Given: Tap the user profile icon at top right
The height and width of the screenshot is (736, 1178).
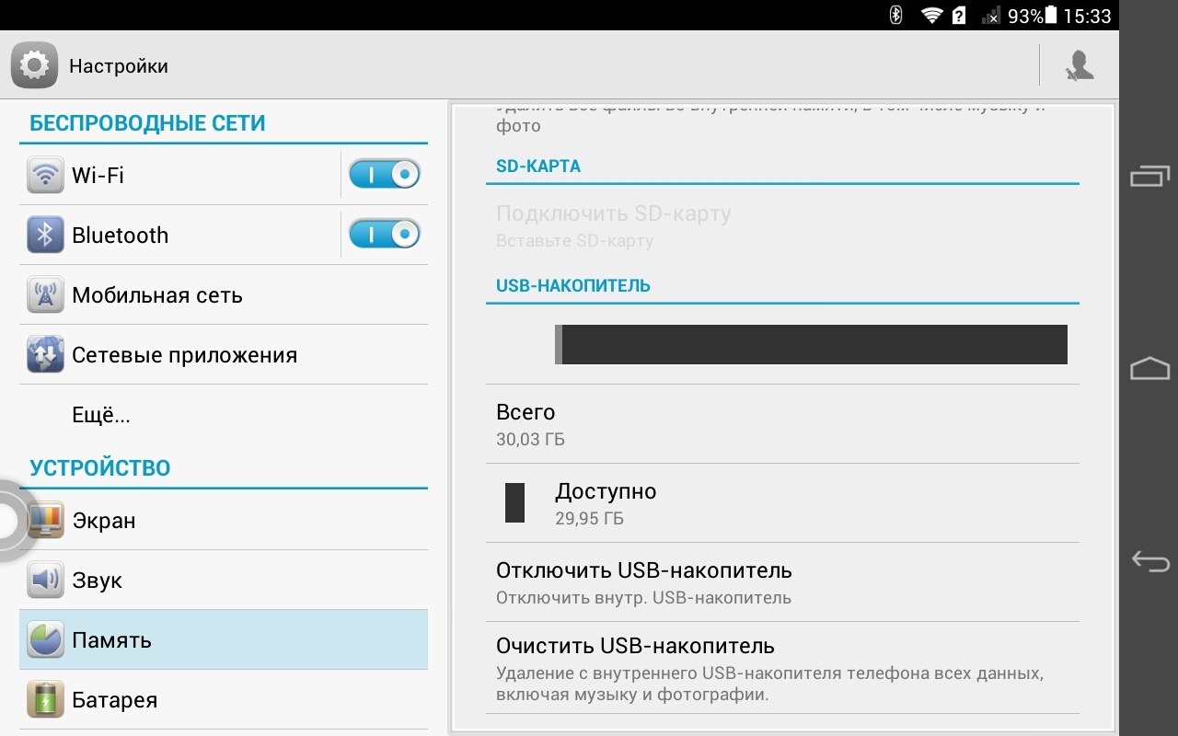Looking at the screenshot, I should point(1079,65).
